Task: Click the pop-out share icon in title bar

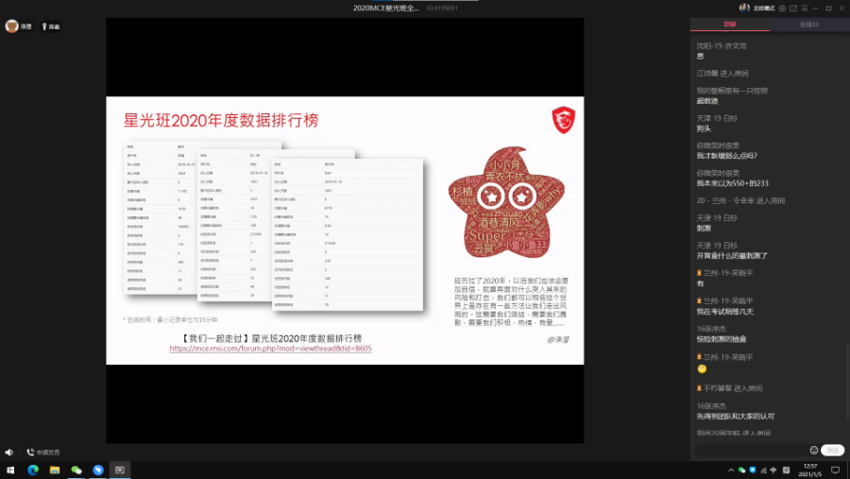Action: point(793,9)
